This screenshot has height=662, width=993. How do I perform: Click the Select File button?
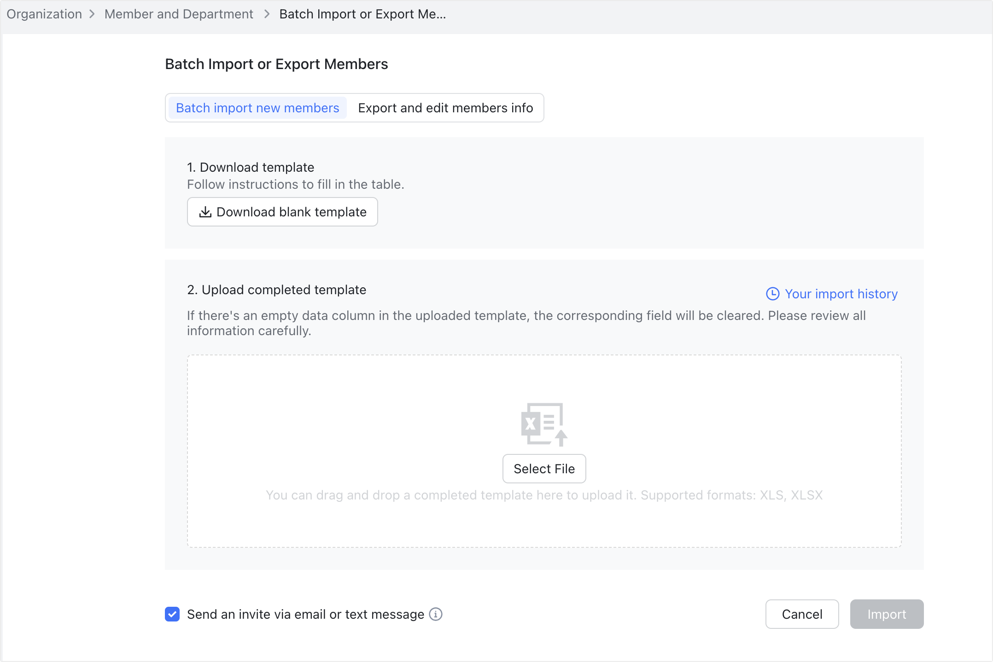point(544,469)
